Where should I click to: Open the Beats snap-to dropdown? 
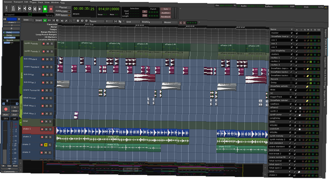(x=152, y=22)
